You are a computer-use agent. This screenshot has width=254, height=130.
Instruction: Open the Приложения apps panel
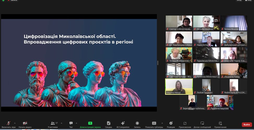coord(185,125)
